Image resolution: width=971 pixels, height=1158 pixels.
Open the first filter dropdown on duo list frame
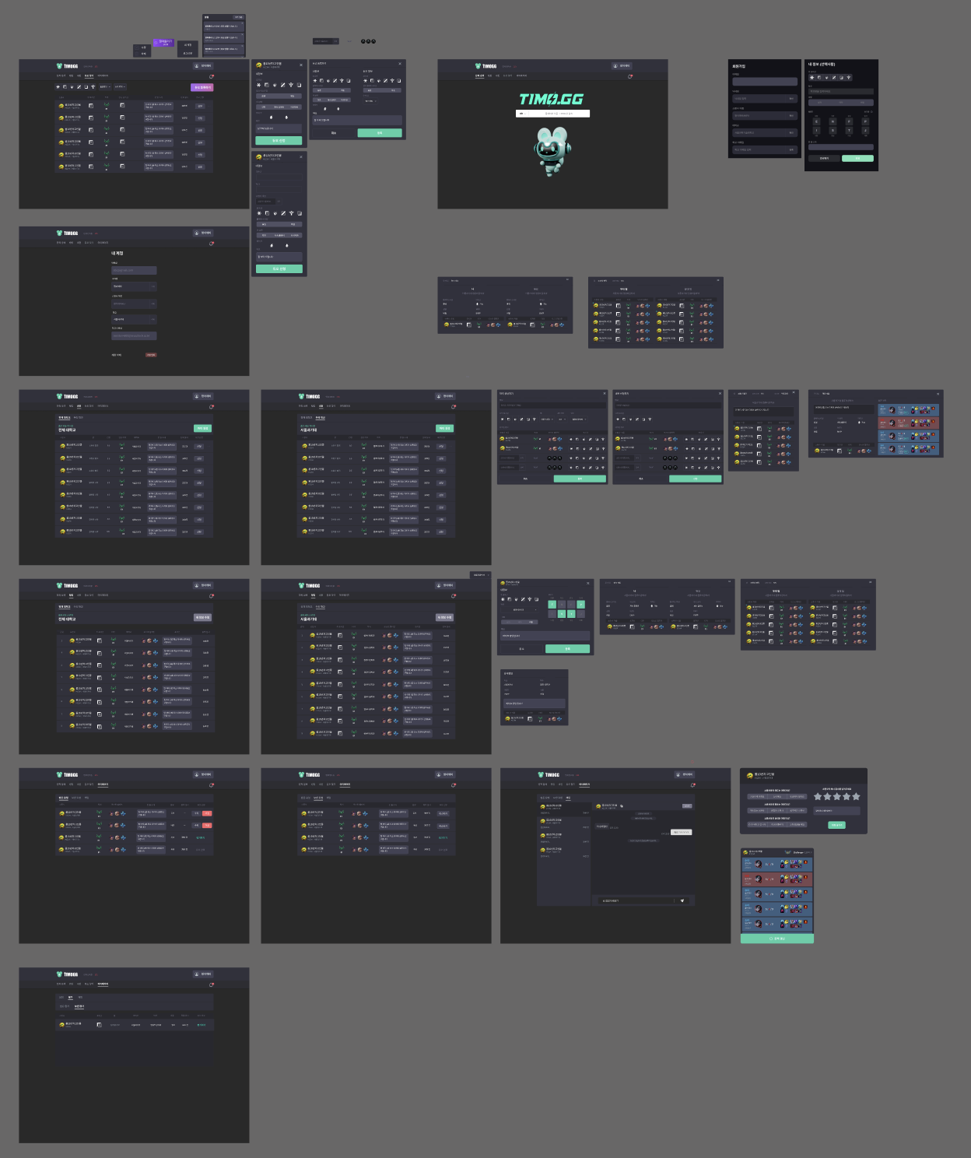tap(104, 87)
